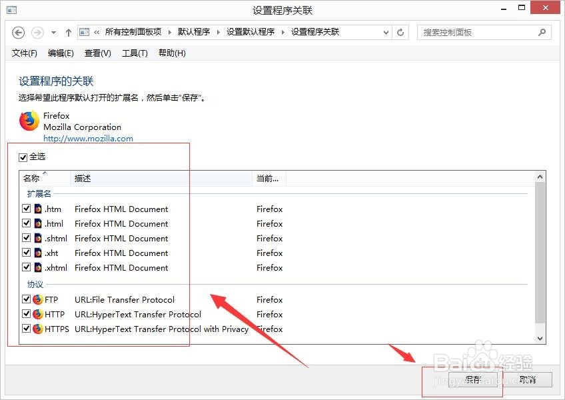Sort list by 名称 column
The image size is (565, 400).
[x=45, y=178]
